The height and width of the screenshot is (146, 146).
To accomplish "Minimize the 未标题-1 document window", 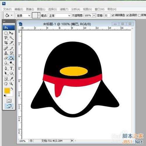I will 115,24.
